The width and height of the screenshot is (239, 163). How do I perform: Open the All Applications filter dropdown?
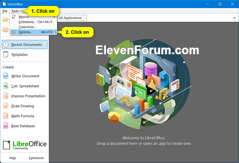[73, 18]
